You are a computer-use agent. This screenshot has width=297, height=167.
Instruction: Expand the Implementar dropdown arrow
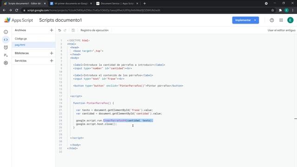[255, 20]
